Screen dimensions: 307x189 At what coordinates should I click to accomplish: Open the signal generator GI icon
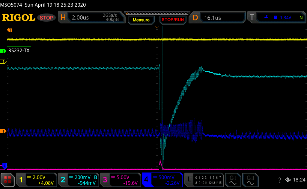(232, 180)
